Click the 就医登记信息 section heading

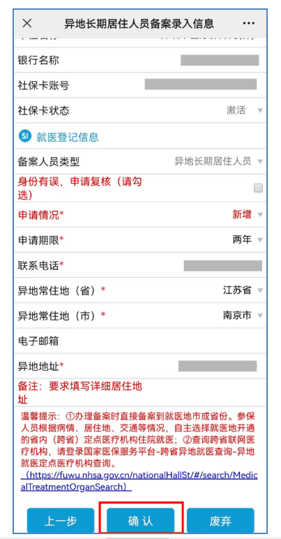pyautogui.click(x=68, y=137)
